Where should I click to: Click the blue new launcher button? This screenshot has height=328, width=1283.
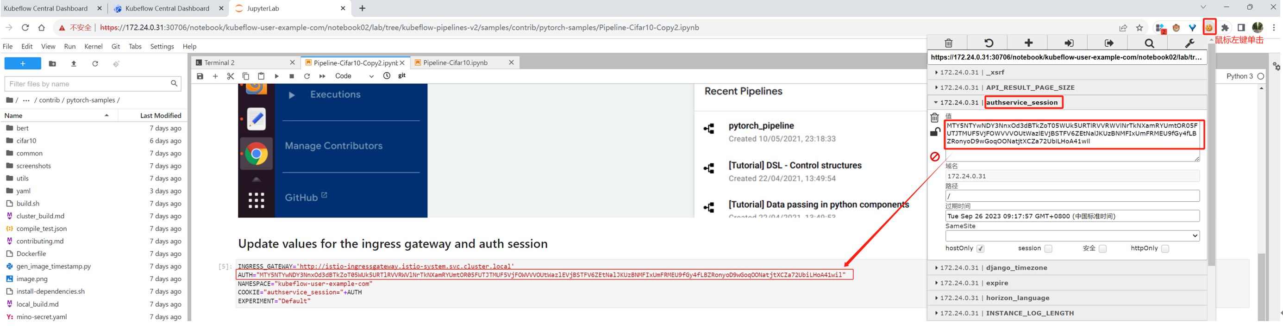pos(22,64)
